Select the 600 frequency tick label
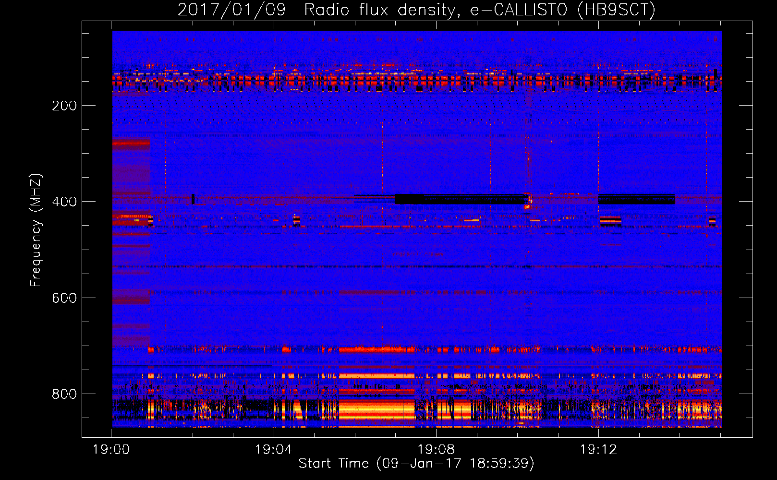 [64, 298]
